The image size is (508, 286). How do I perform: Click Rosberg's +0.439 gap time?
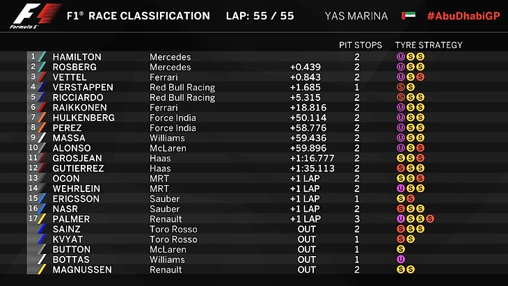305,67
